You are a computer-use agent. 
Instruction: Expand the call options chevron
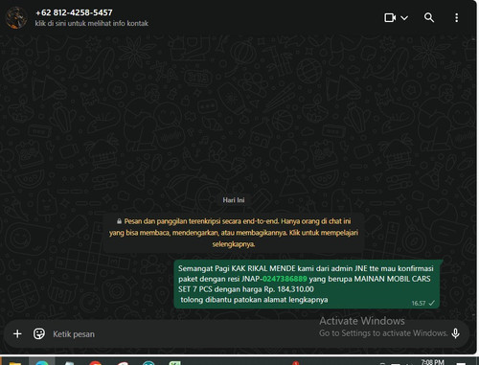point(404,18)
